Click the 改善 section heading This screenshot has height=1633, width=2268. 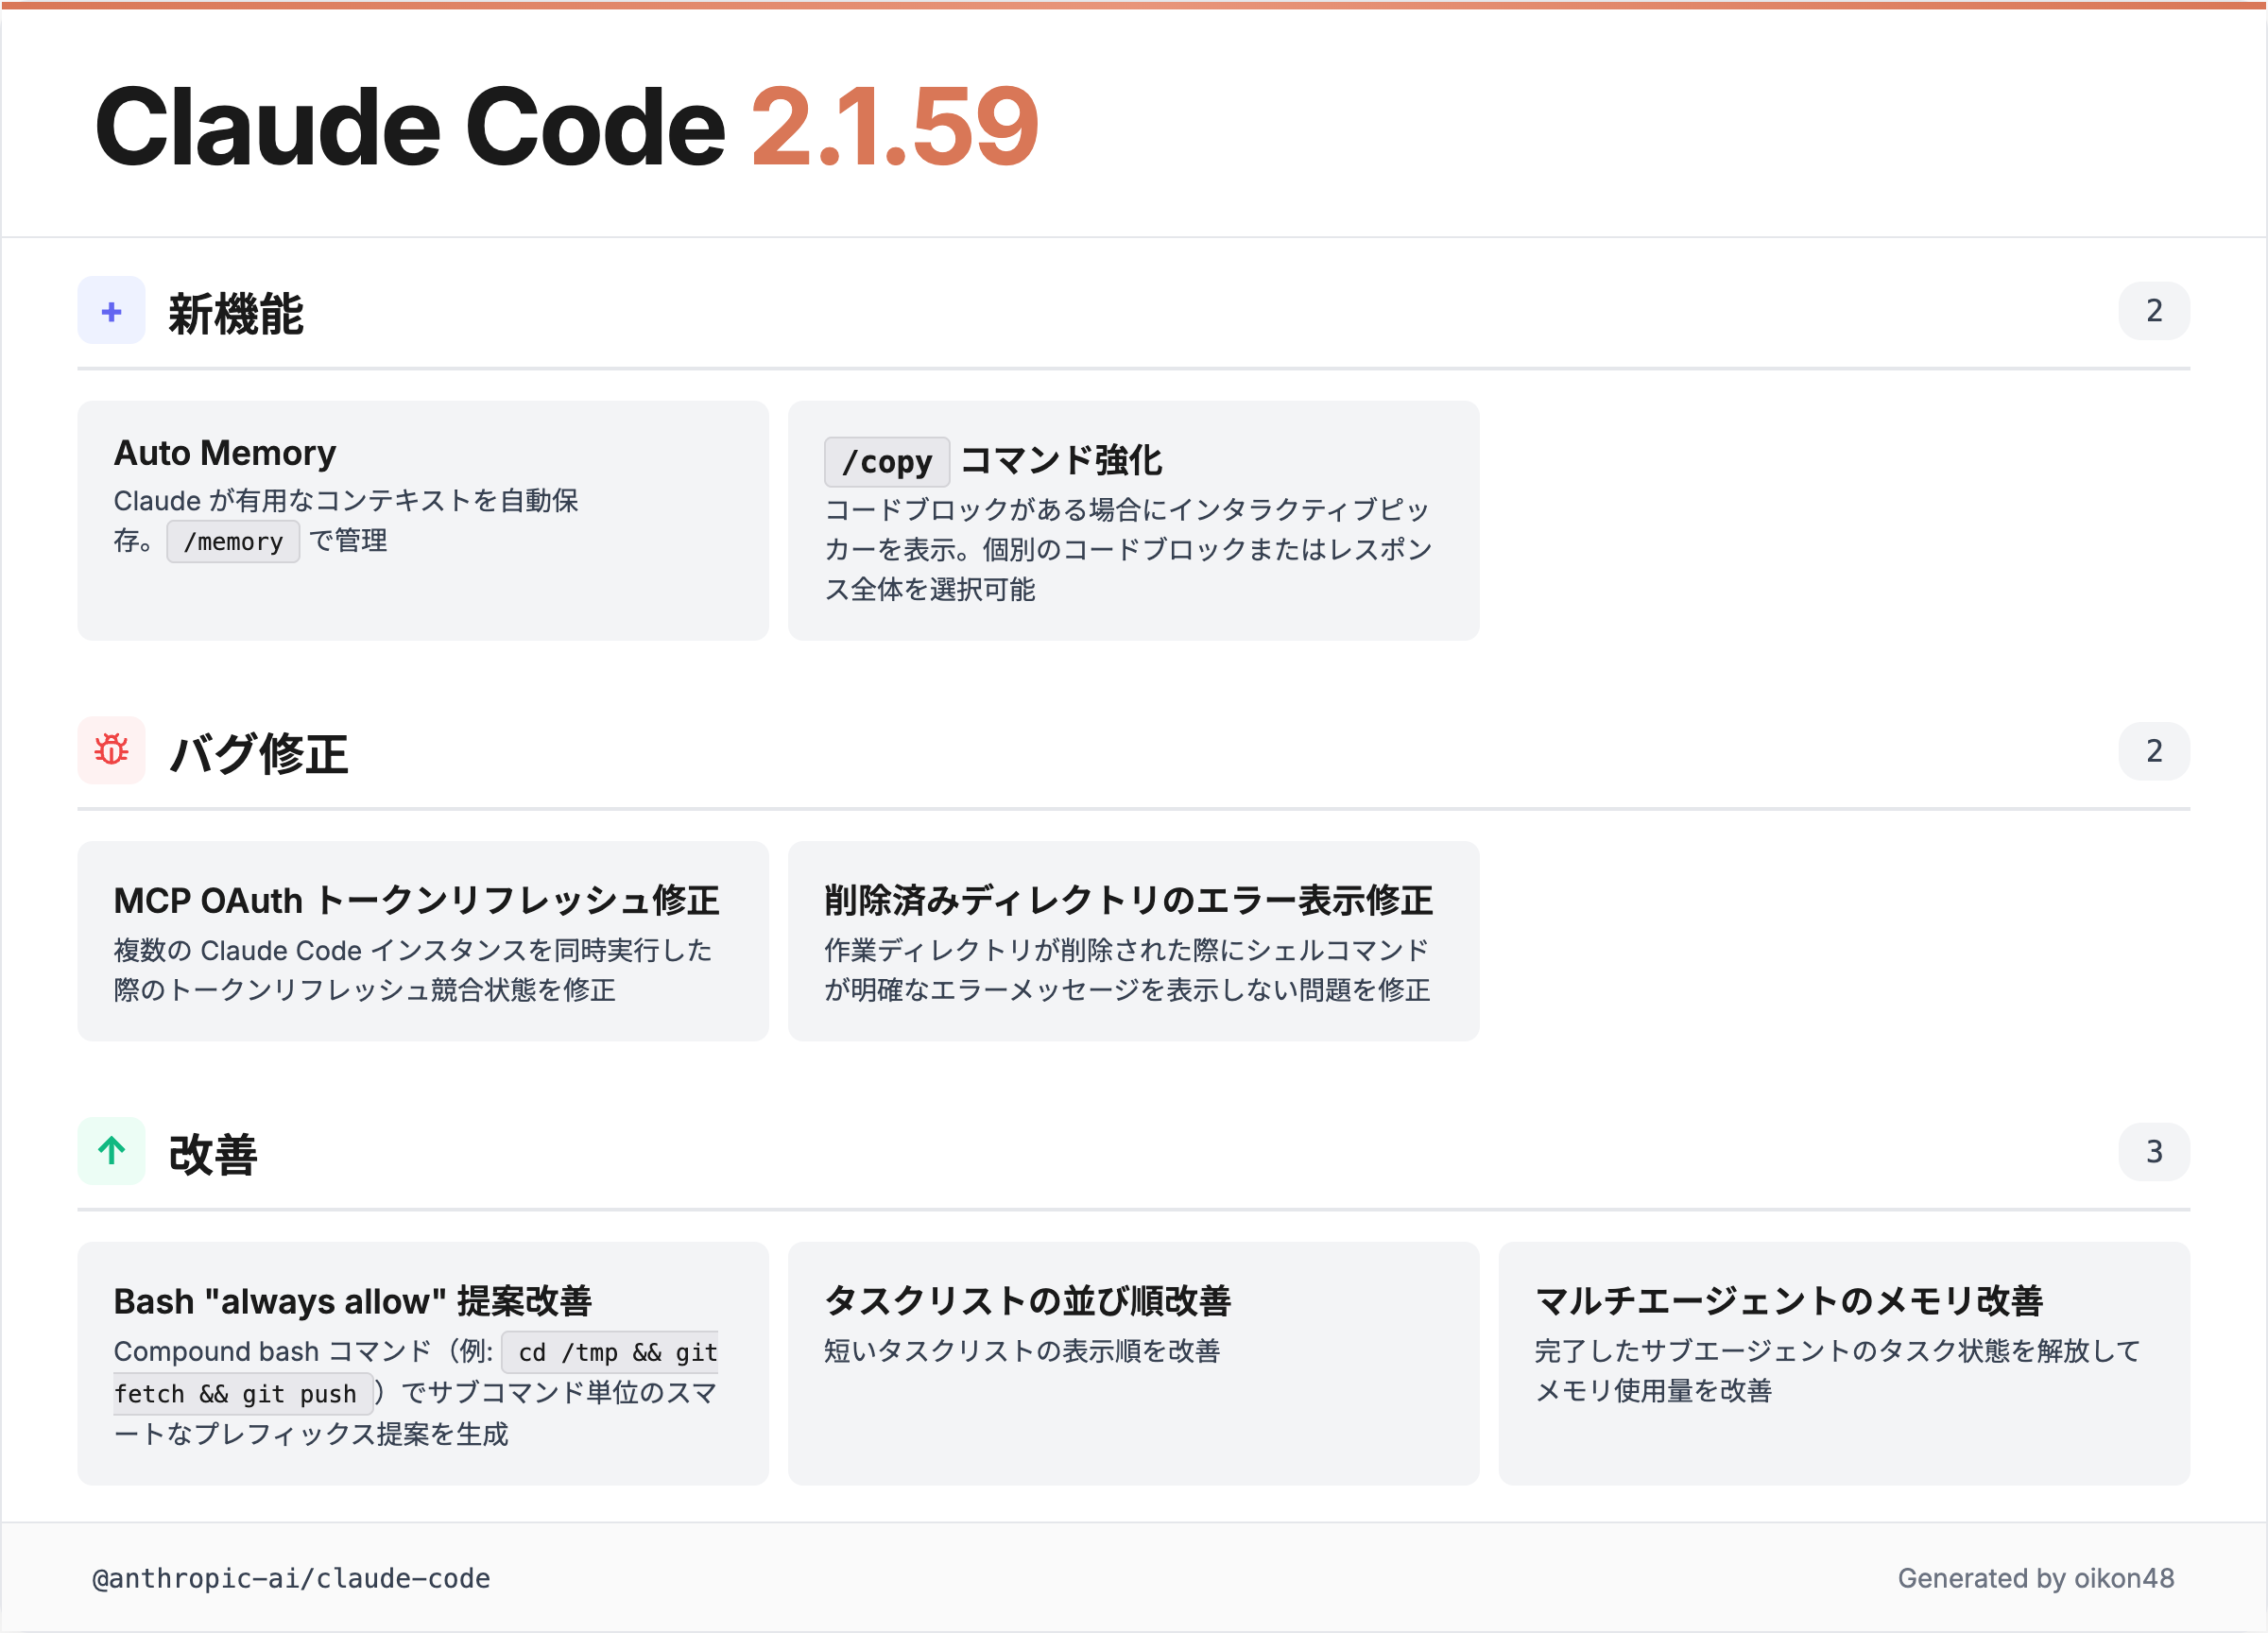point(213,1154)
